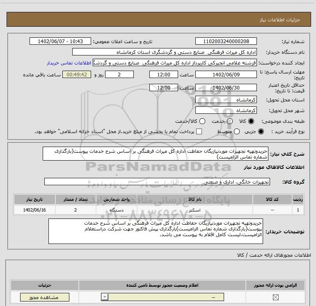316x306 pixels.
Task: Click the 1402/06/16 need date cell
Action: coord(34,210)
